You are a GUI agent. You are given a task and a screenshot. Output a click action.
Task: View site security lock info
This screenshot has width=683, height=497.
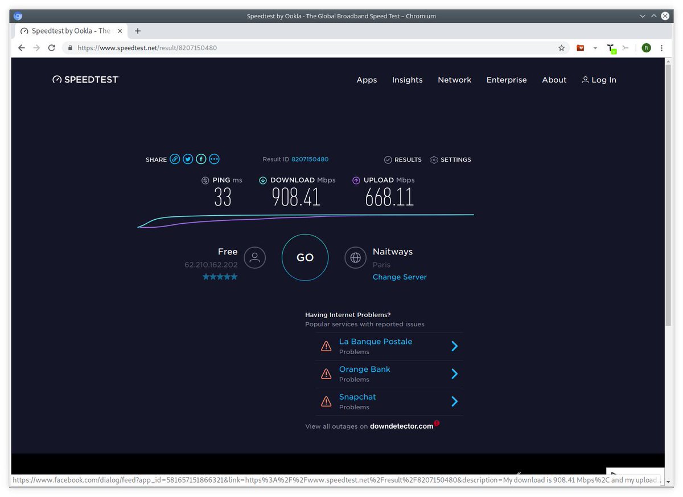[71, 48]
